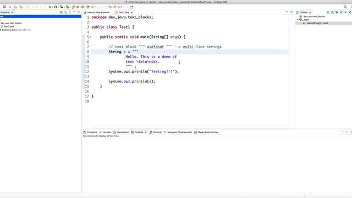Click line 8 'String s' in editor
This screenshot has width=352, height=198.
(123, 52)
